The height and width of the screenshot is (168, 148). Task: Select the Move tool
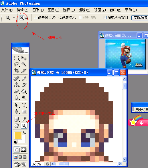click(24, 58)
